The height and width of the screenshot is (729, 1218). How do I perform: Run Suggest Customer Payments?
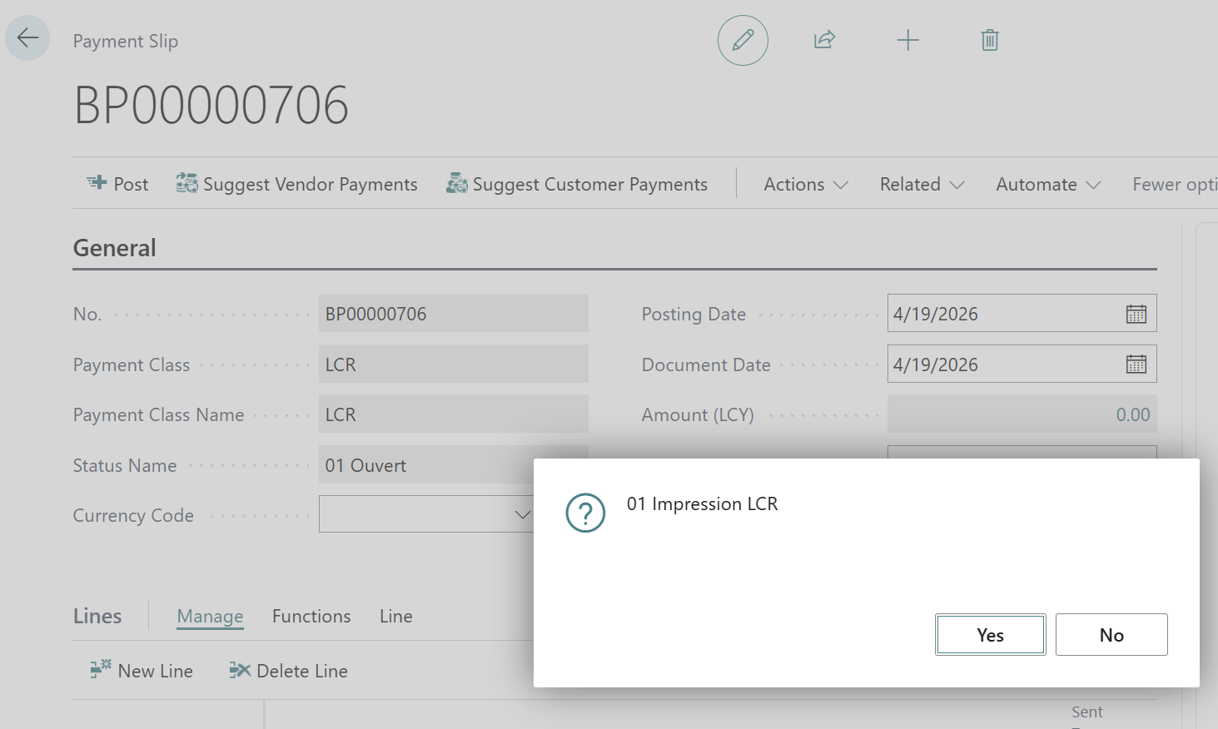[x=577, y=184]
